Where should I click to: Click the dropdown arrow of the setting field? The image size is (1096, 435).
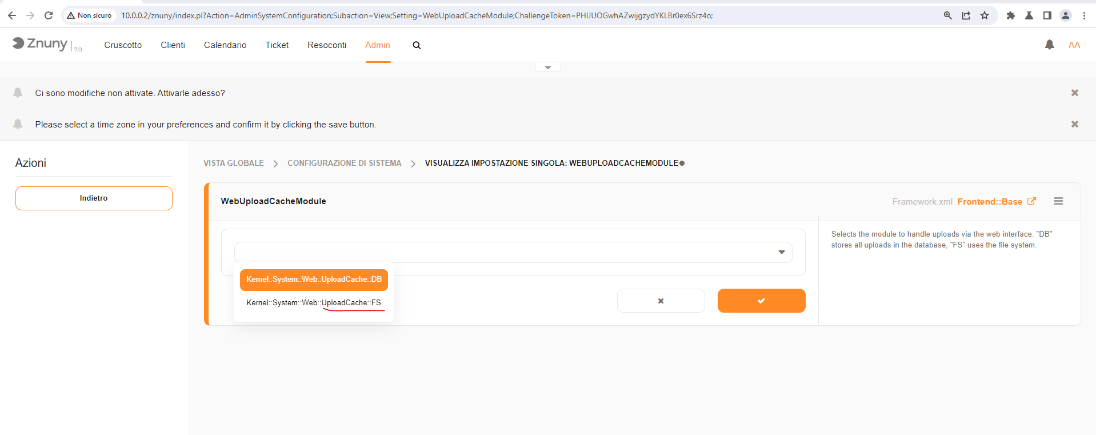click(781, 252)
